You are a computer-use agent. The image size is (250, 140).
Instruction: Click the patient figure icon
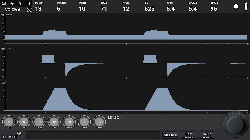coord(246,7)
